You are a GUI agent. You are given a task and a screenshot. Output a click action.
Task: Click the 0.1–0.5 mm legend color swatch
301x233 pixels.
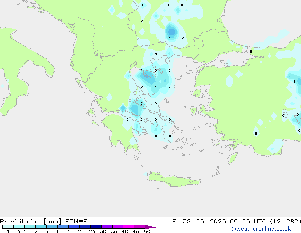click(x=8, y=227)
